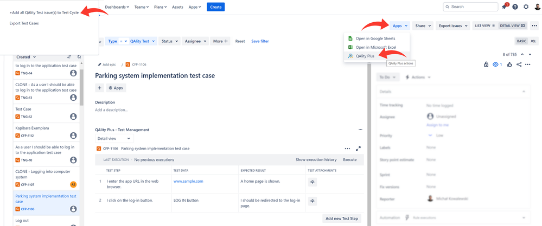Switch to List View
Viewport: 542px width, 226px height.
coord(486,25)
